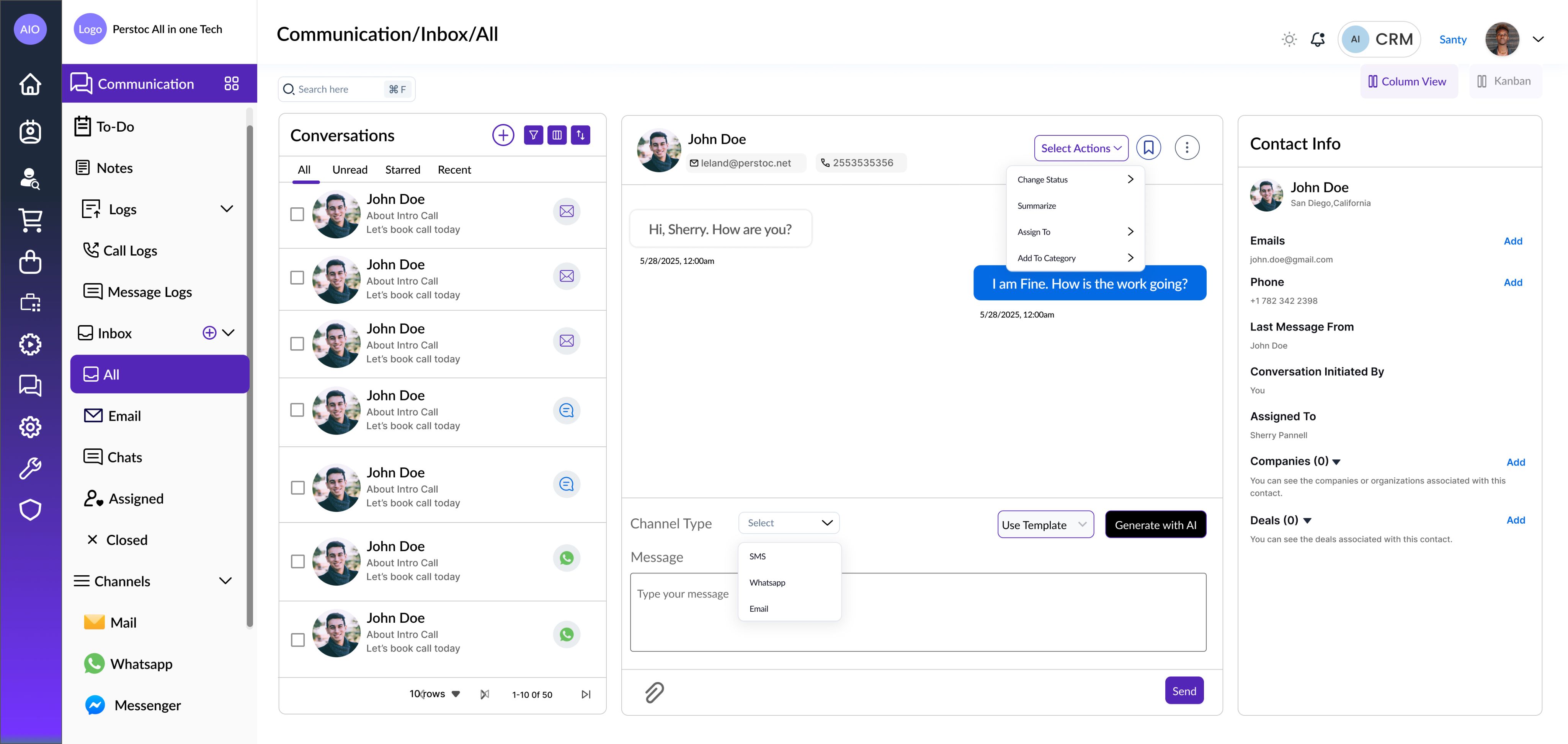Viewport: 1568px width, 744px height.
Task: Click the add new conversation plus icon
Action: click(x=503, y=135)
